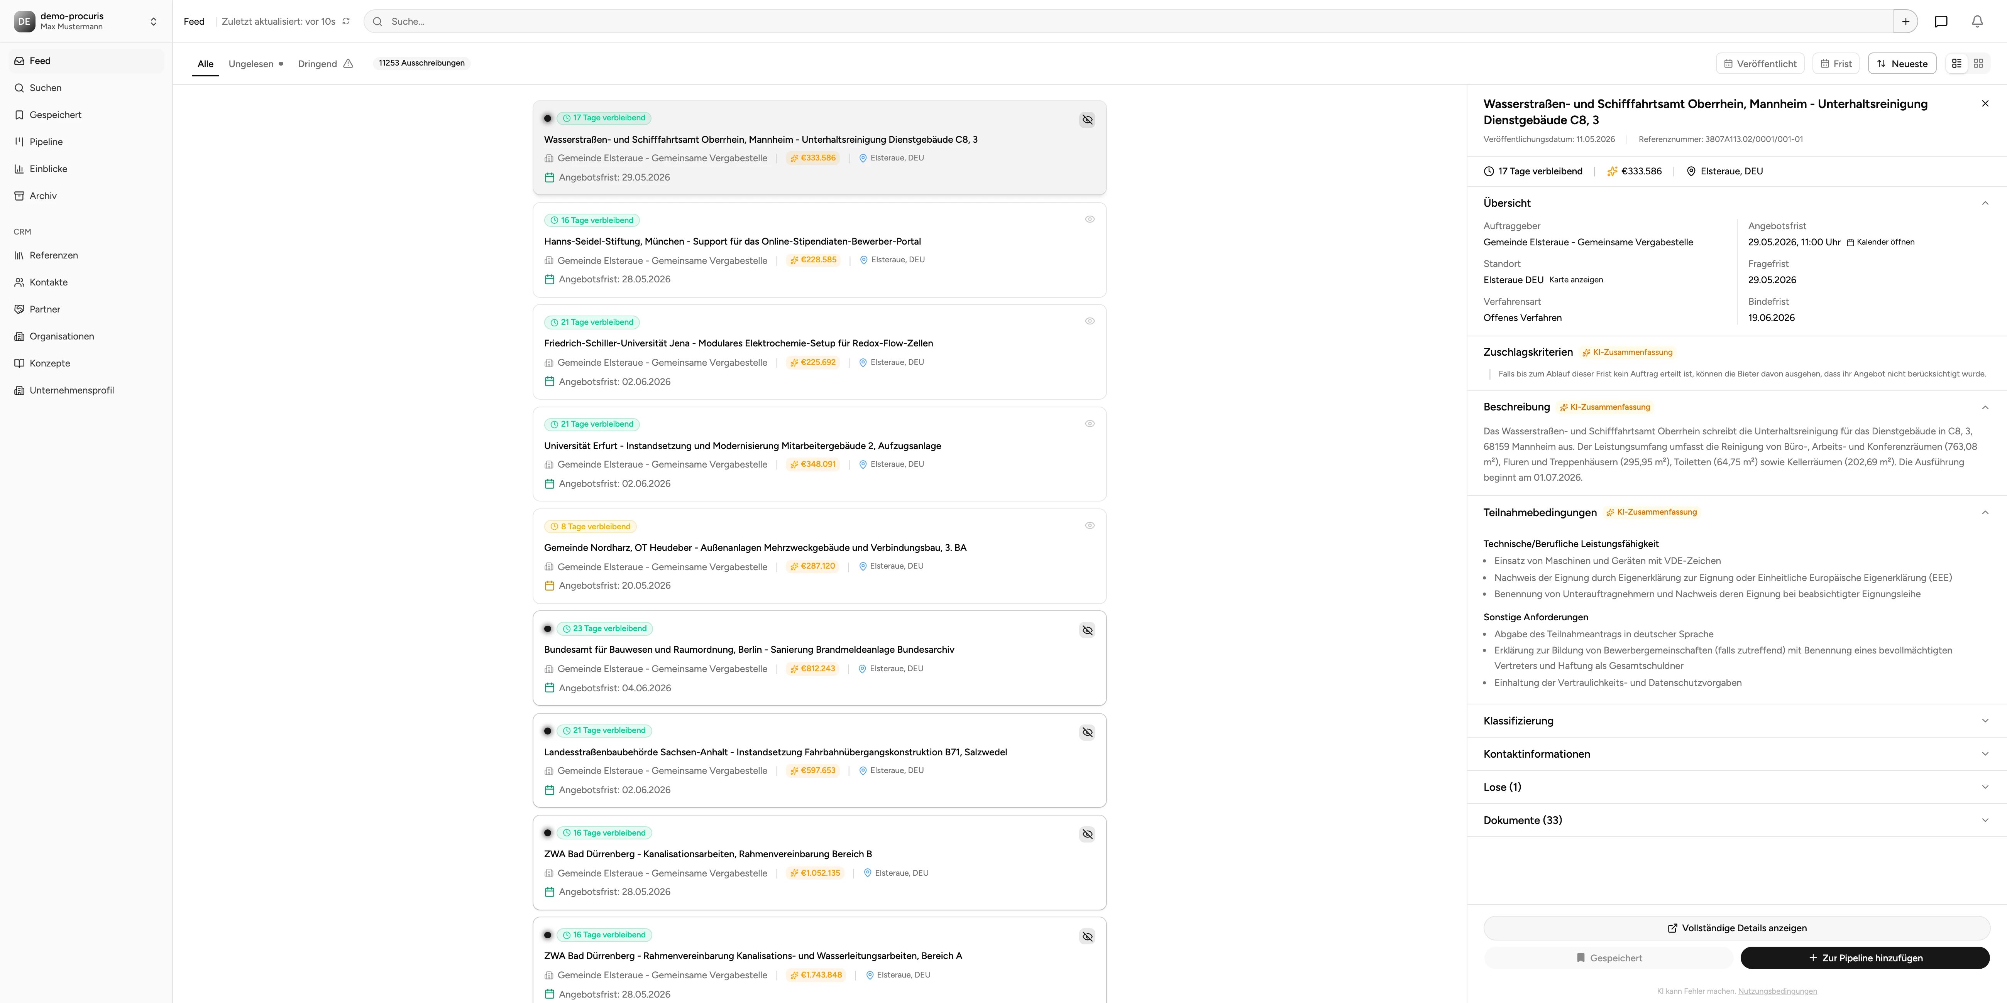Open the demo-procuris workspace switcher
The image size is (2007, 1003).
tap(86, 21)
